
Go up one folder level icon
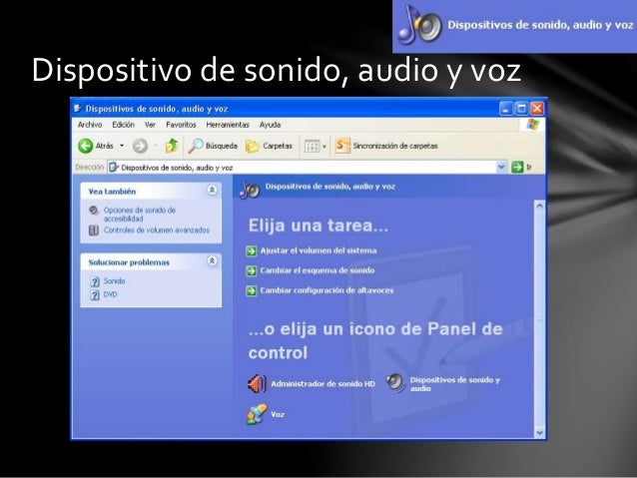[172, 146]
